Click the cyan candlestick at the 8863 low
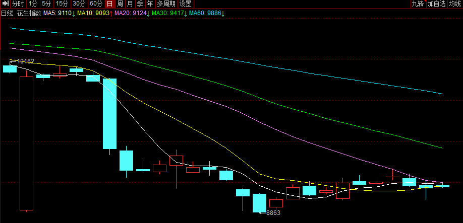 tap(260, 203)
